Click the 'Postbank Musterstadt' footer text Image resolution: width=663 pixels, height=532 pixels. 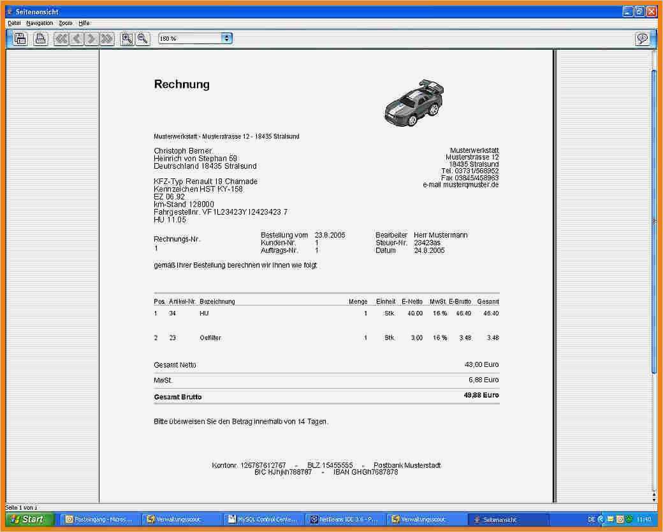tap(407, 465)
